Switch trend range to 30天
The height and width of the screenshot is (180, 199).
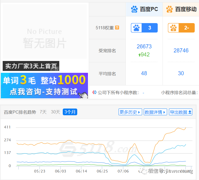click(56, 112)
